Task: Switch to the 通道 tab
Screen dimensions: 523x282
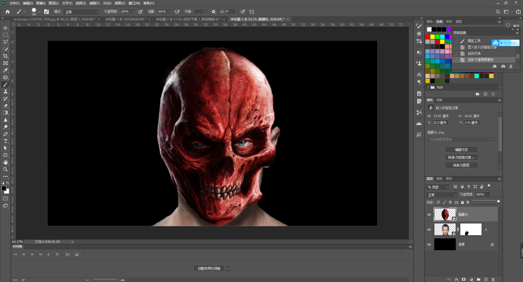Action: click(439, 179)
